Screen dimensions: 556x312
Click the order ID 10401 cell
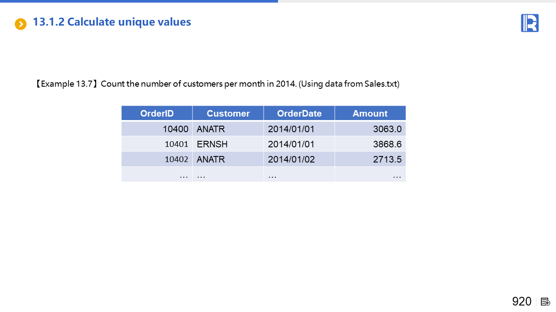pyautogui.click(x=157, y=144)
